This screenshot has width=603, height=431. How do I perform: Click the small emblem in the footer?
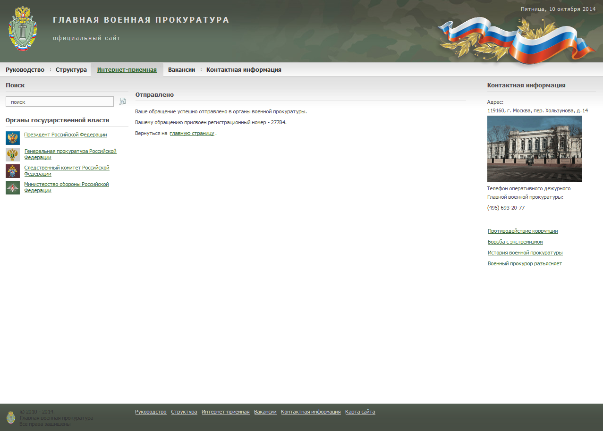tap(11, 417)
